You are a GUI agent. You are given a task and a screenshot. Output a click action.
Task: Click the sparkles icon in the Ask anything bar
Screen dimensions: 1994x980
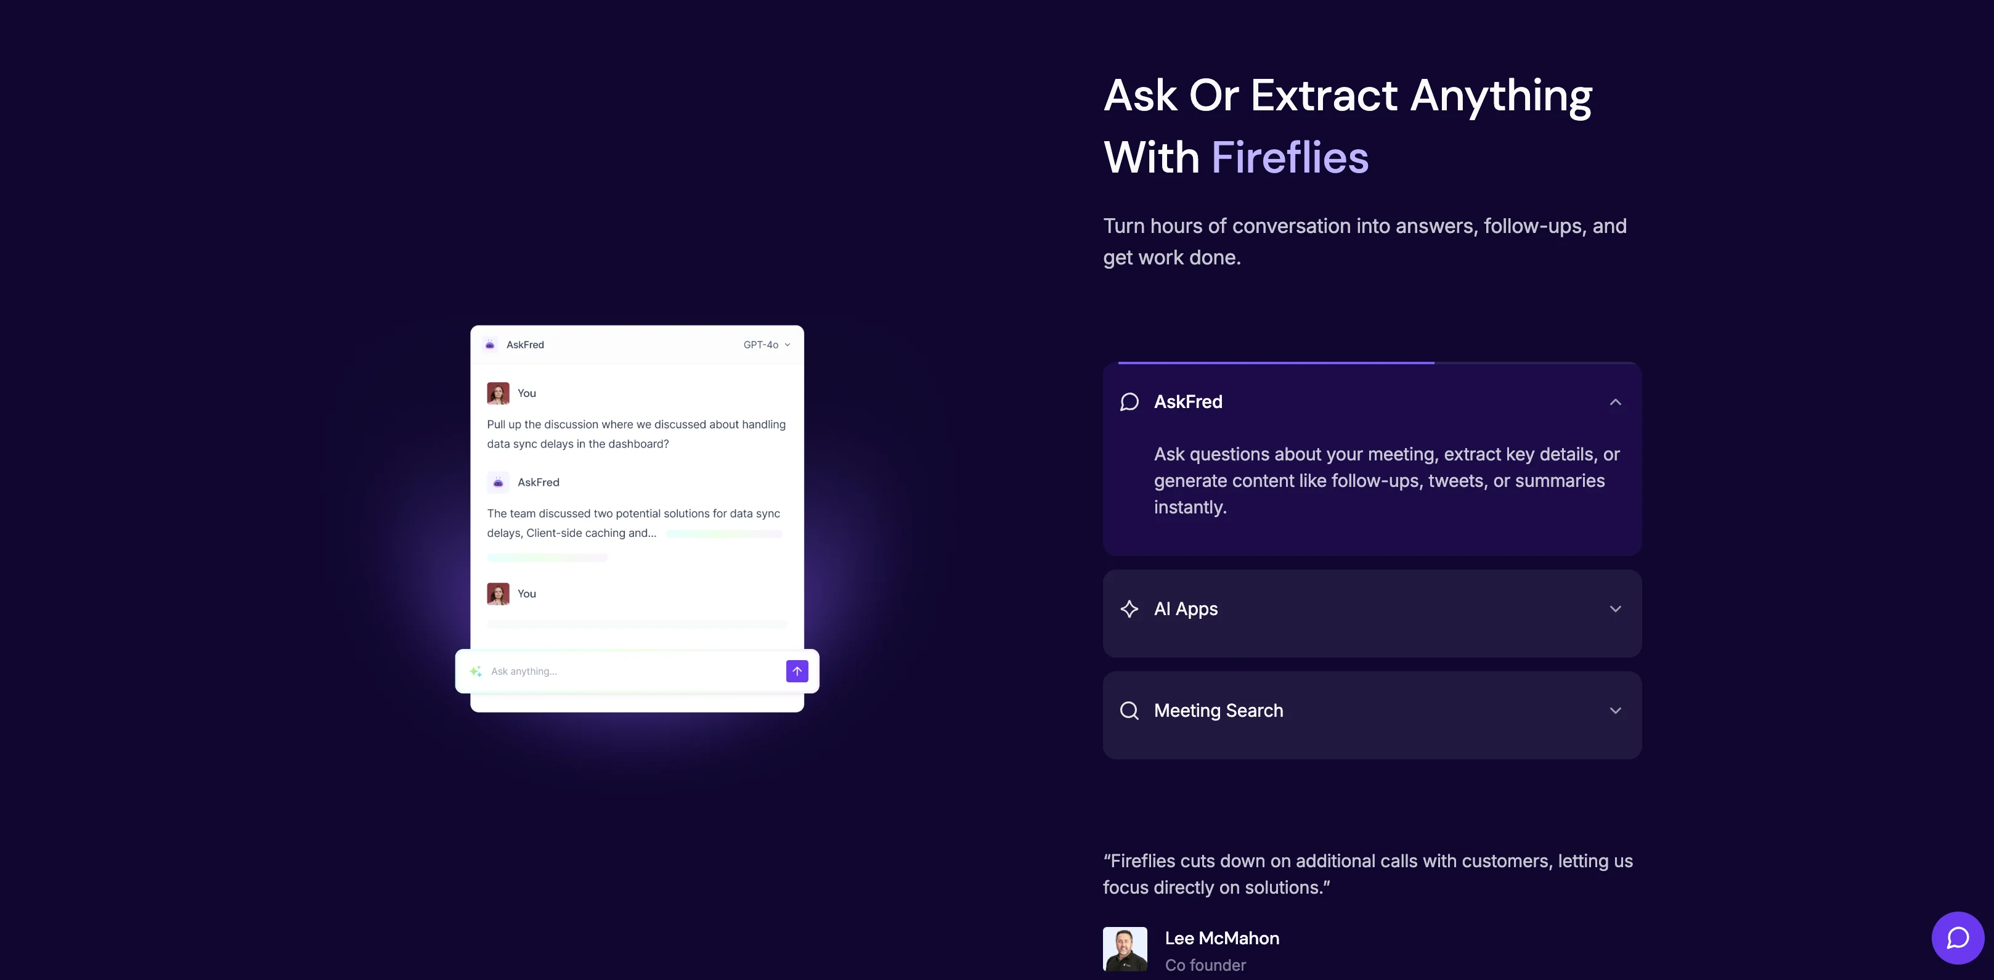(x=475, y=671)
